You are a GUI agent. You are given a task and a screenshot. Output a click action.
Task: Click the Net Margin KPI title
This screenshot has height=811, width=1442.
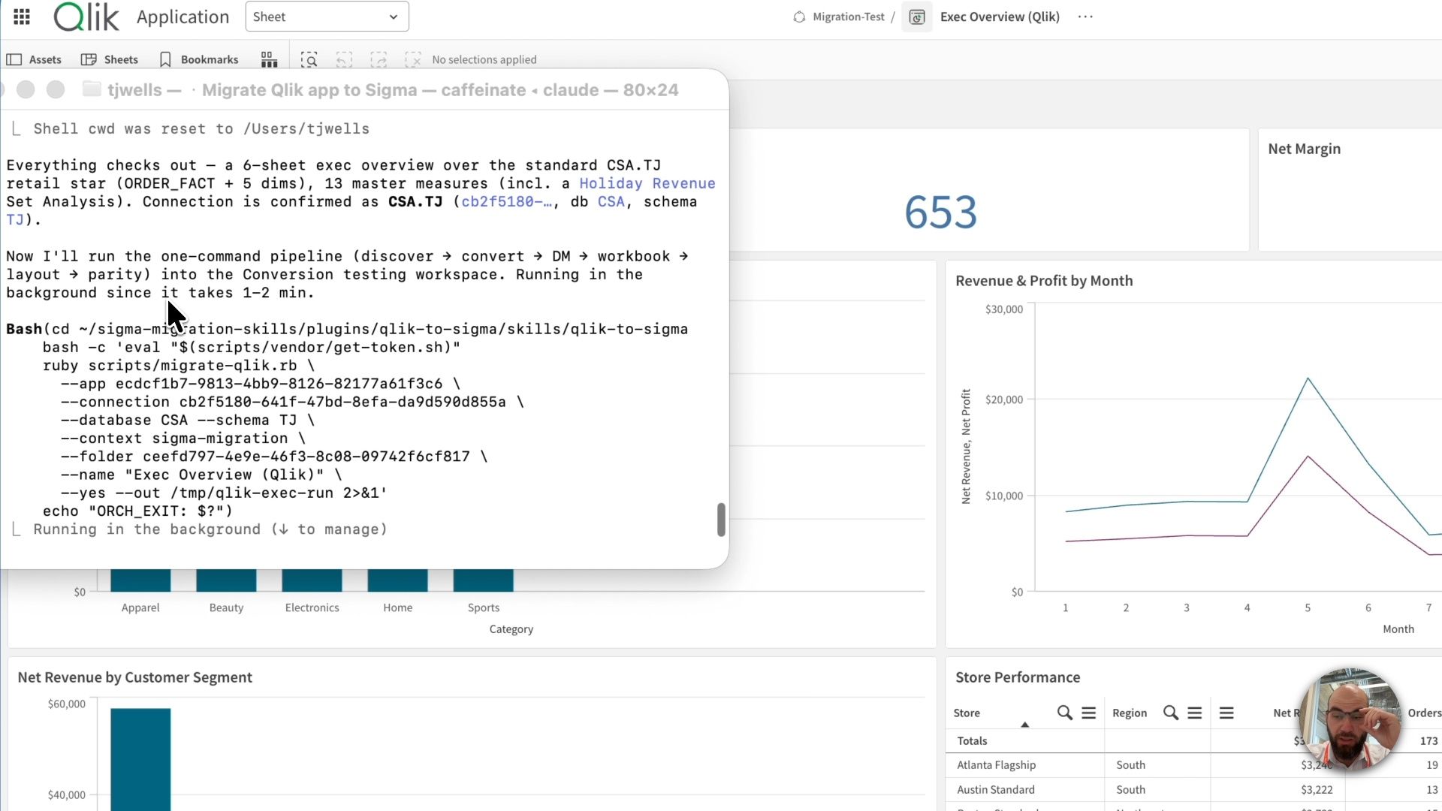click(x=1304, y=149)
